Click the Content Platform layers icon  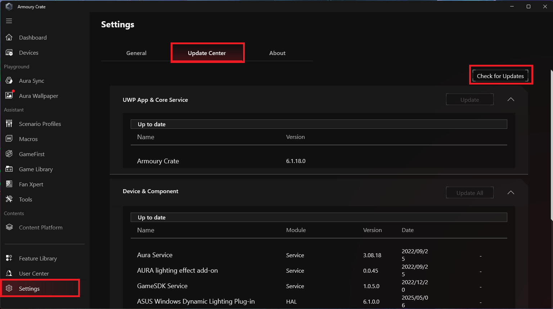point(9,227)
